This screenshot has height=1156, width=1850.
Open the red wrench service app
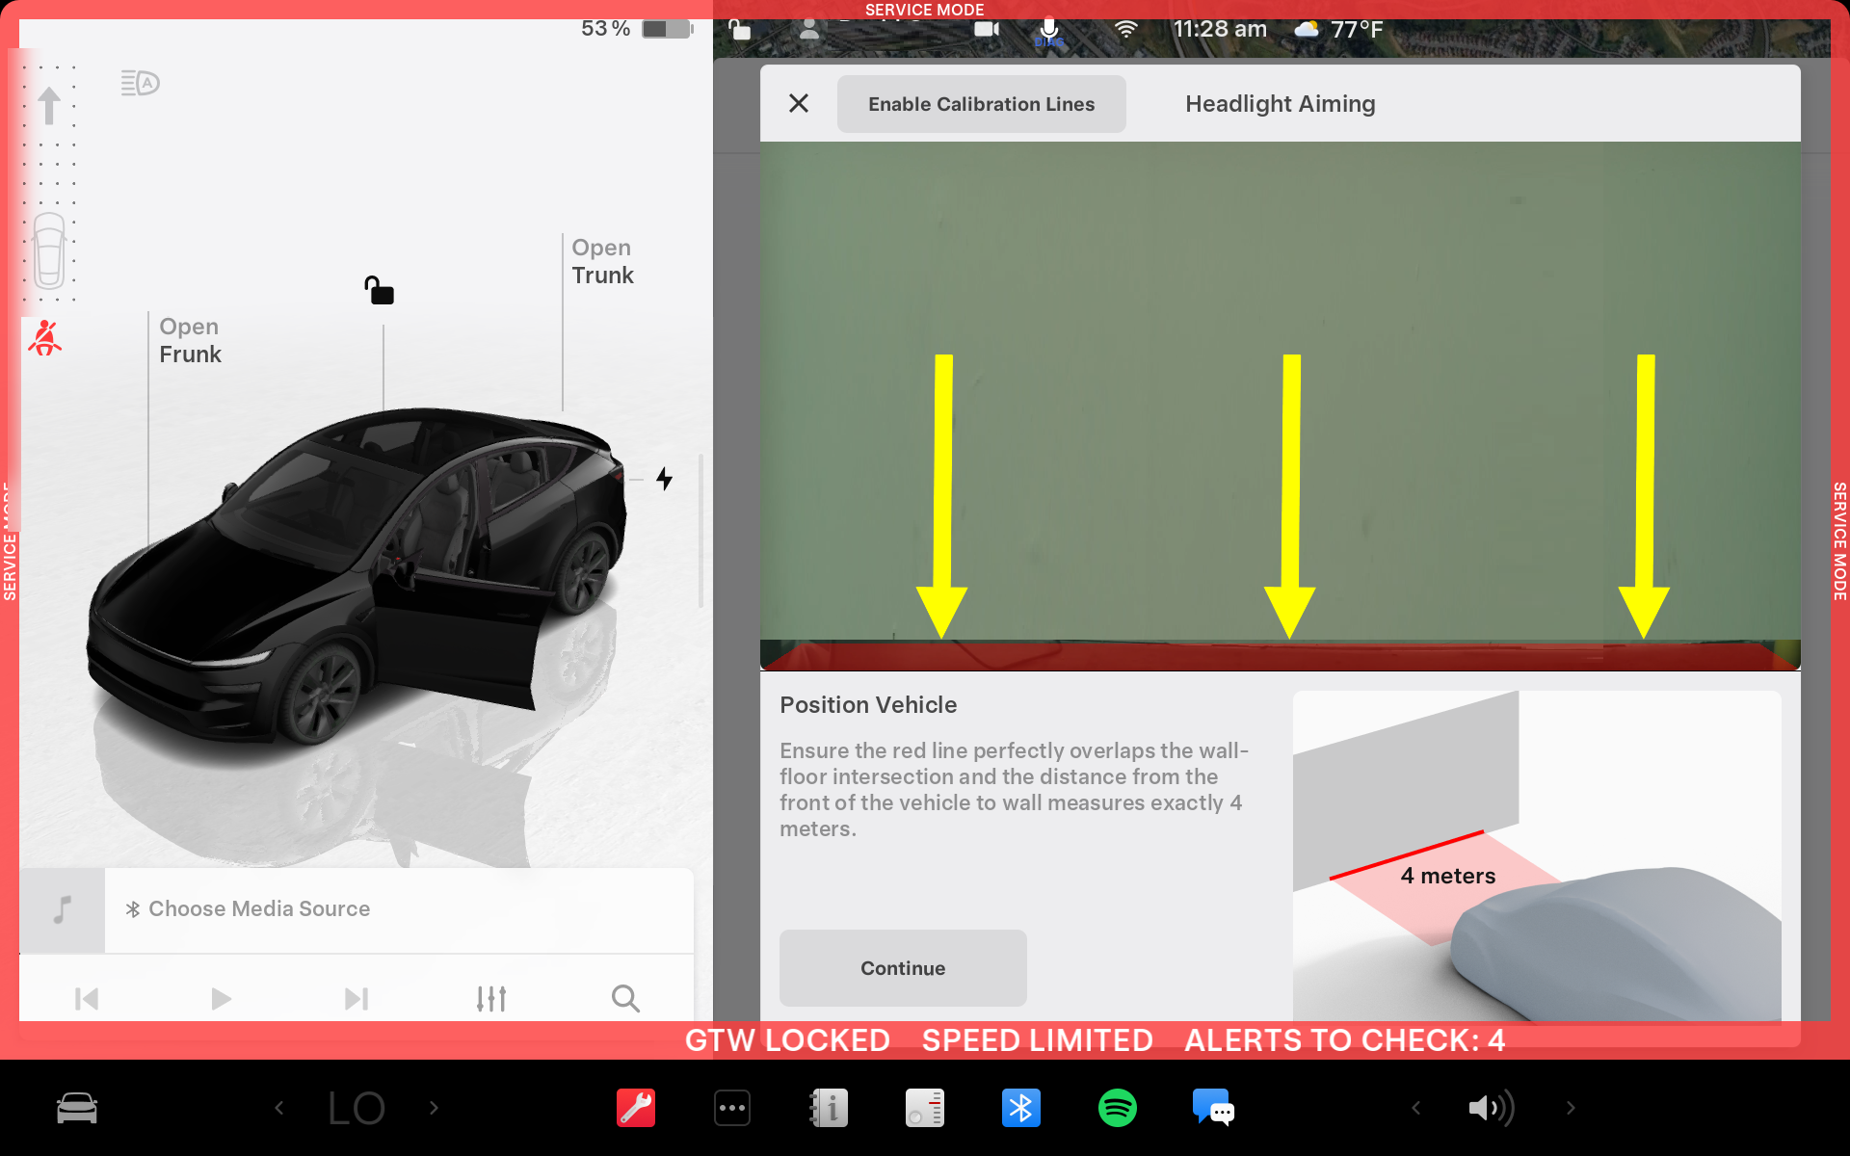pos(636,1108)
